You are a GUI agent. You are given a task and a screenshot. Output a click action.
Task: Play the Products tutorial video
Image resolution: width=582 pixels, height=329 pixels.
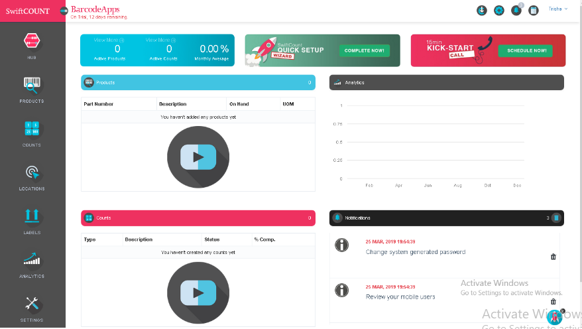point(198,157)
